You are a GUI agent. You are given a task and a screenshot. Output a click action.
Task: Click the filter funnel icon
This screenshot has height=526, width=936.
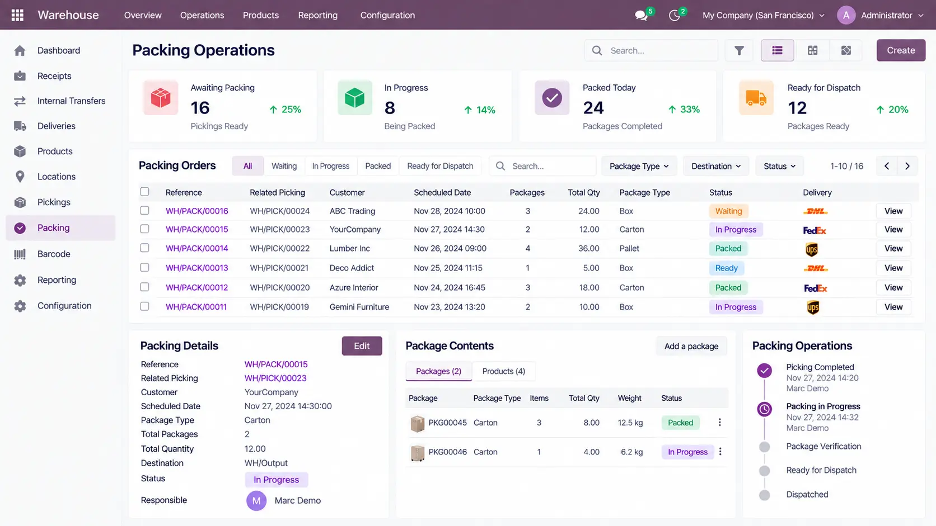tap(739, 50)
